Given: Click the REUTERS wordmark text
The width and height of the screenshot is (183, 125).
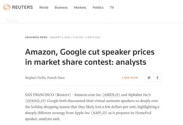Looking at the screenshot, I should point(22,7).
